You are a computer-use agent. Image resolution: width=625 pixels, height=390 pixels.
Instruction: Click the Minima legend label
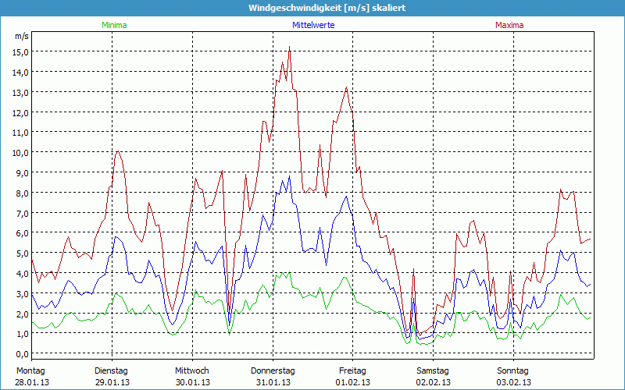pyautogui.click(x=114, y=25)
